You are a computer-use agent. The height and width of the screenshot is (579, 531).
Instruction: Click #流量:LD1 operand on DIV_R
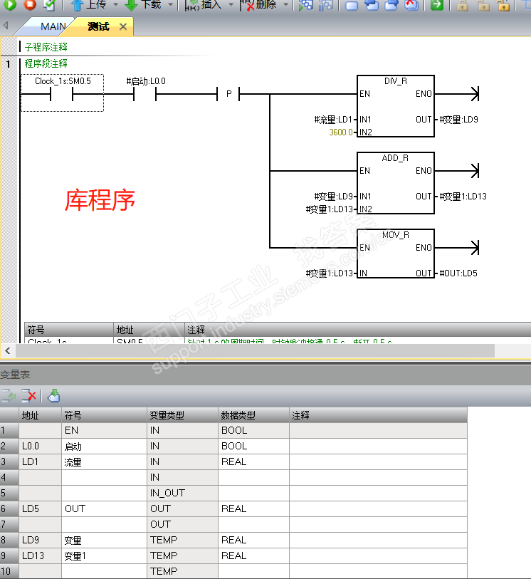point(333,120)
